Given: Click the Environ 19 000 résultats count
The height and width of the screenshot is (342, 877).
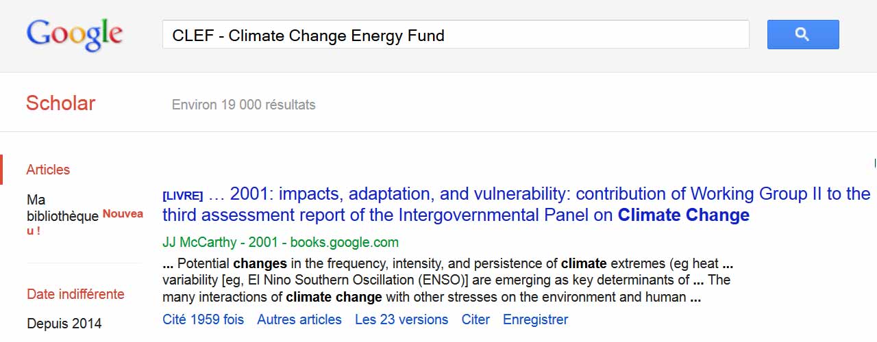Looking at the screenshot, I should (243, 105).
